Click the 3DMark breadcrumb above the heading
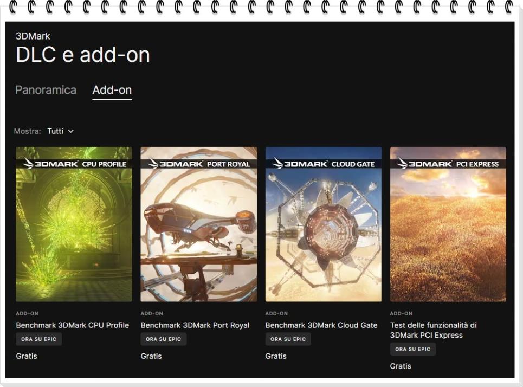The image size is (523, 387). (x=33, y=36)
